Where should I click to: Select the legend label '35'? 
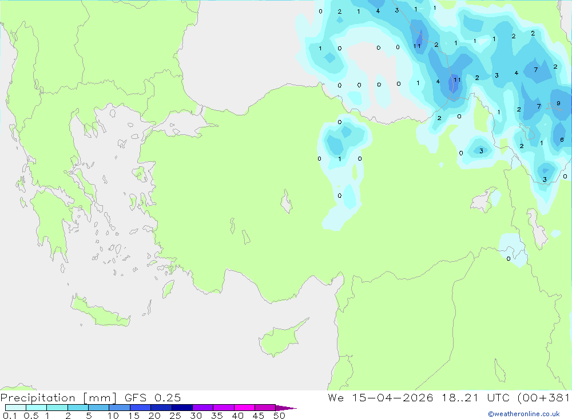(x=217, y=416)
